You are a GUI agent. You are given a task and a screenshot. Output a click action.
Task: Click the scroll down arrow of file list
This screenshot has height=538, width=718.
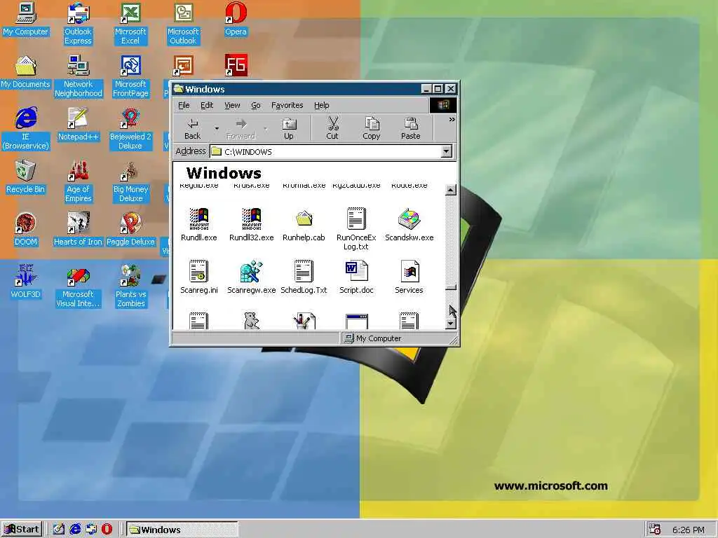pyautogui.click(x=451, y=324)
